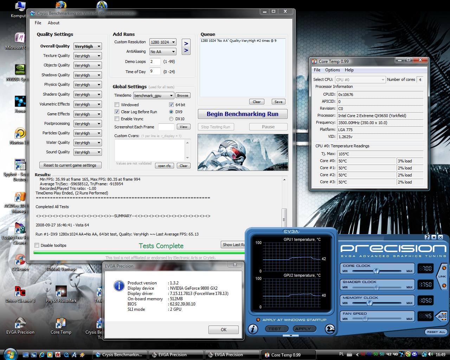Screen dimensions: 450x360
Task: Click the Windows Start orb
Action: pyautogui.click(x=10, y=354)
